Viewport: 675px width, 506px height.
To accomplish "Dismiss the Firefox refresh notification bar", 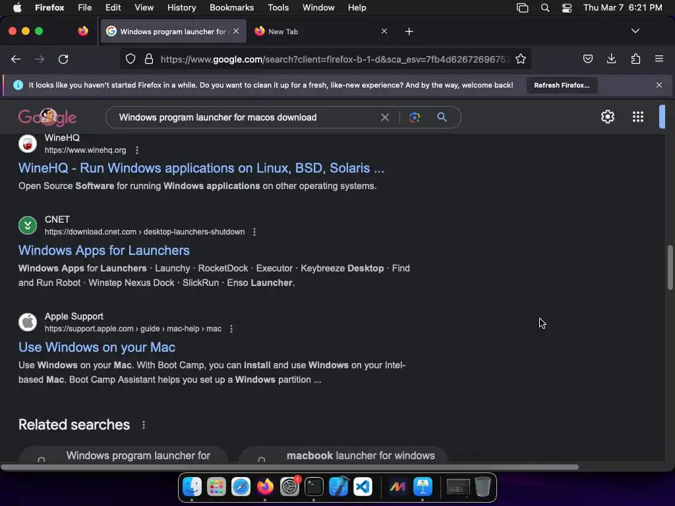I will pos(659,85).
